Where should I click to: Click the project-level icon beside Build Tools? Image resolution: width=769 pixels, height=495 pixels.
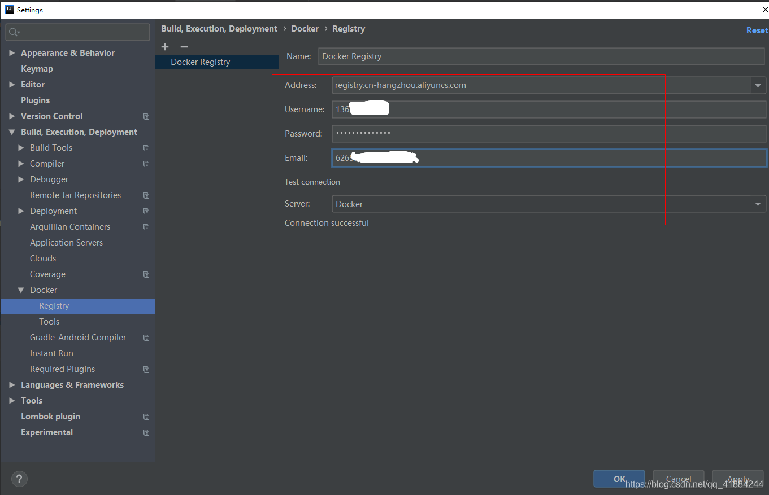(146, 148)
